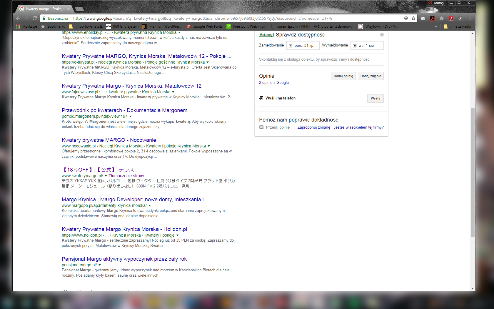The width and height of the screenshot is (494, 309).
Task: Click the red Flash extension icon
Action: tap(451, 18)
